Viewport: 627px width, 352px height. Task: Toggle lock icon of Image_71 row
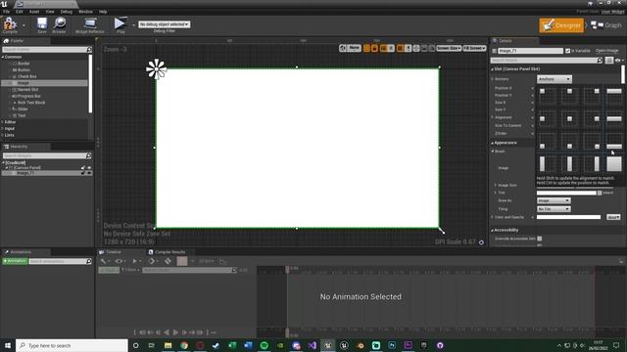pos(83,173)
